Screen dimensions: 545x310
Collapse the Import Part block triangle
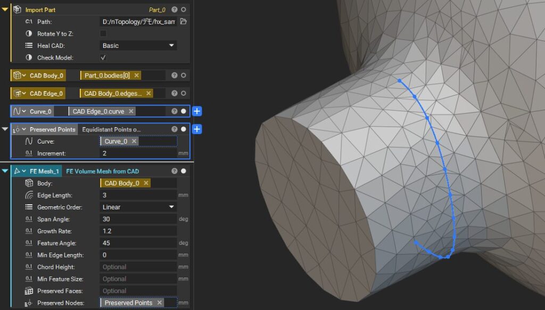tap(5, 10)
